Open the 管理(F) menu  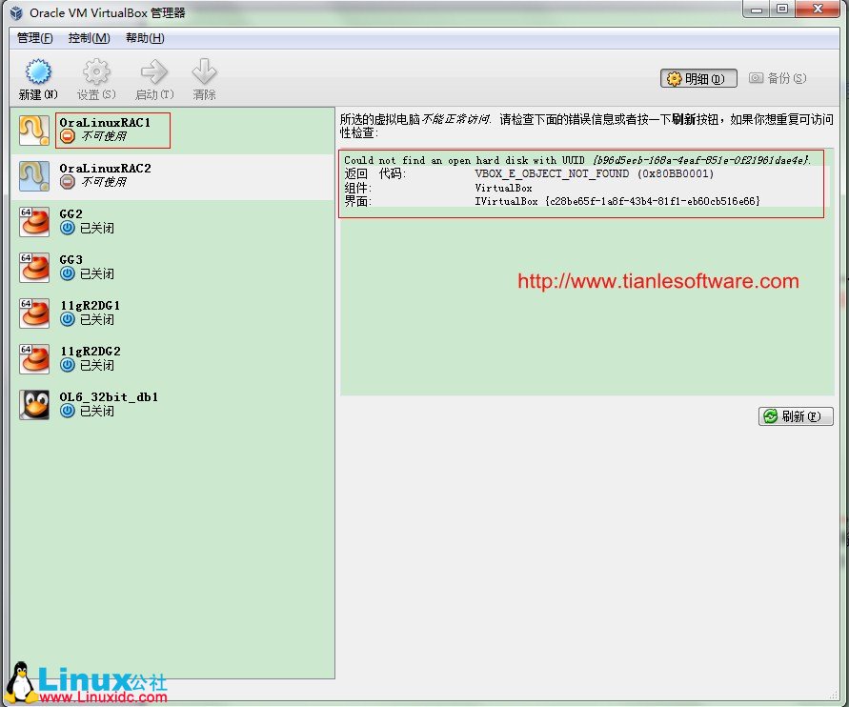(35, 38)
